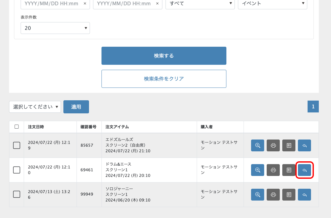This screenshot has height=218, width=331.
Task: Print ticket for order 99949
Action: 273,195
